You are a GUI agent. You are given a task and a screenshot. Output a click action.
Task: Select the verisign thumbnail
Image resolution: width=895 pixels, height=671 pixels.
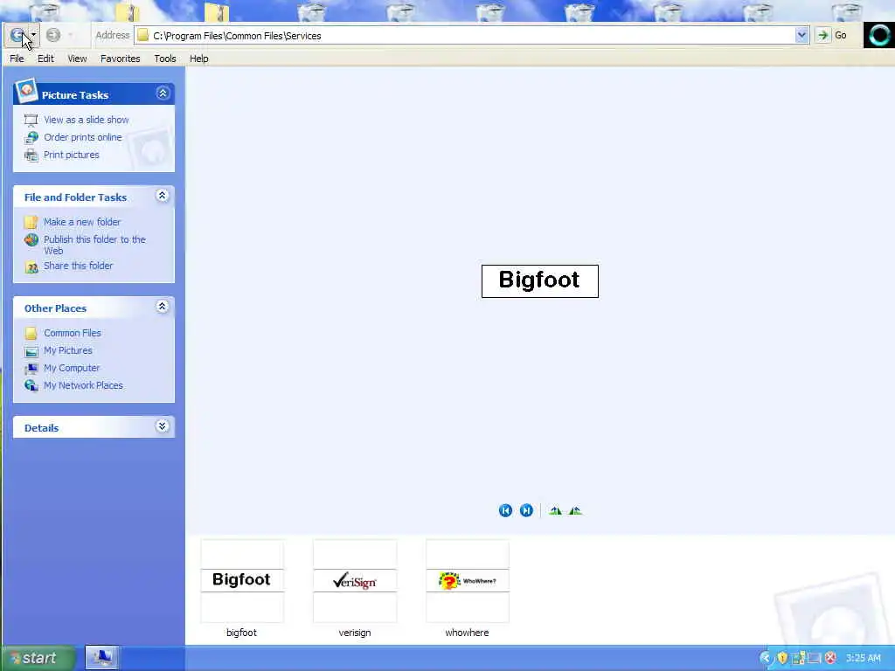point(355,581)
